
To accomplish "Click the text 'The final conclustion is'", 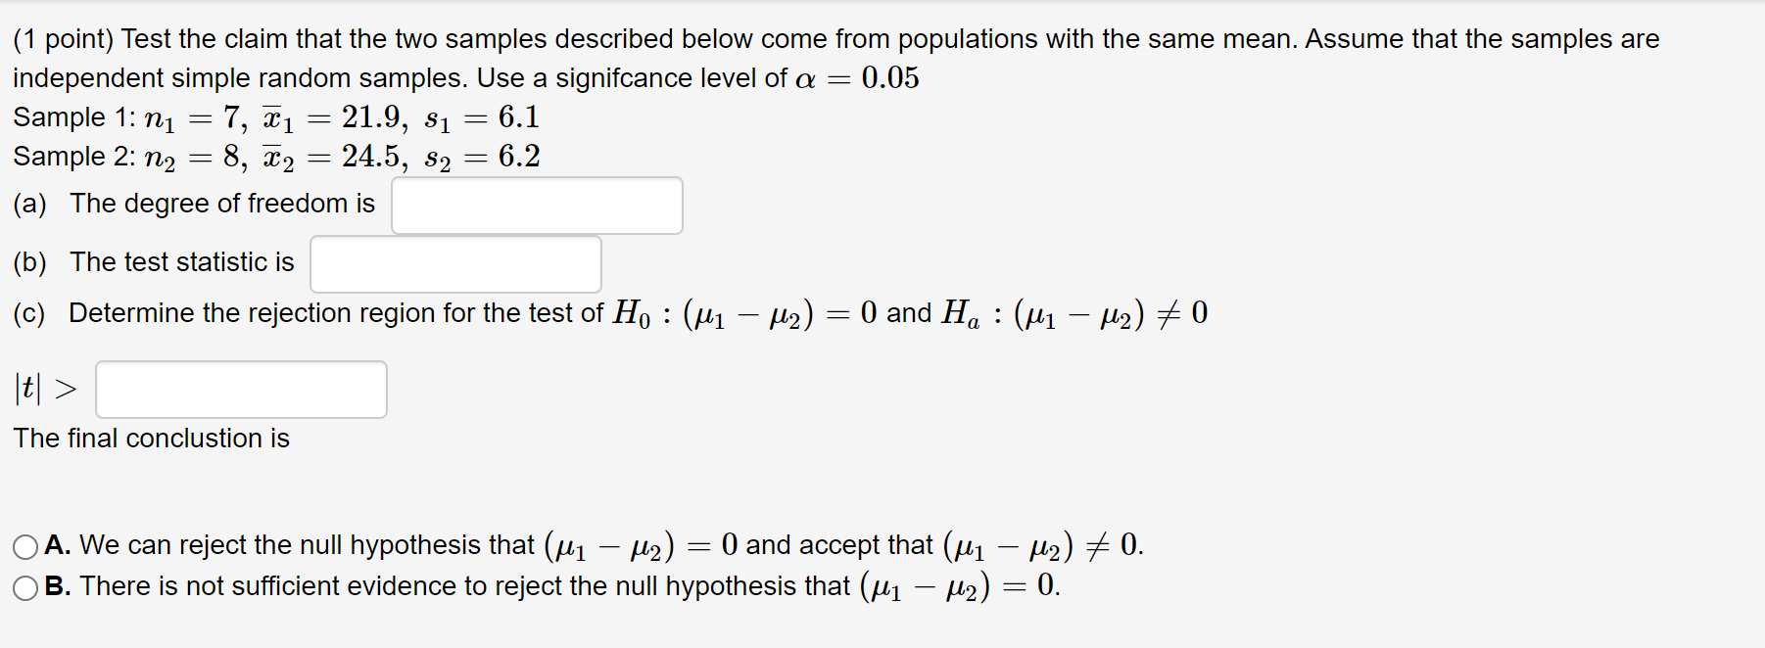I will coord(152,439).
